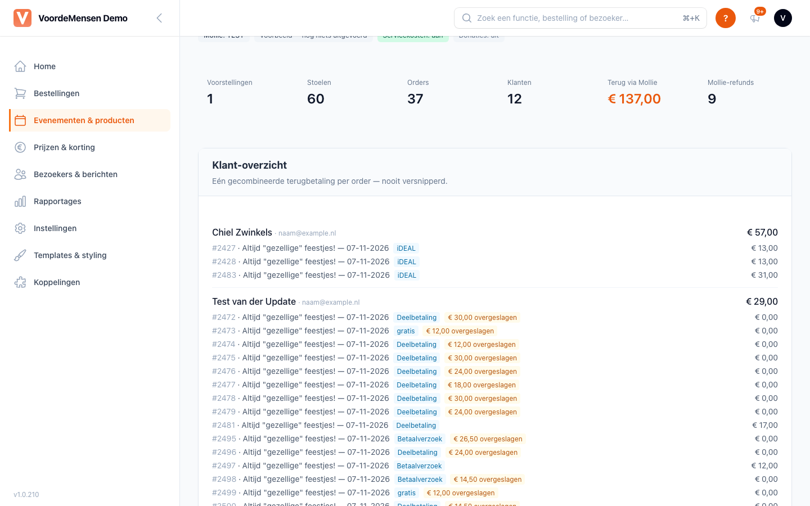Click the Instellingen gear icon
This screenshot has width=810, height=506.
click(x=20, y=228)
